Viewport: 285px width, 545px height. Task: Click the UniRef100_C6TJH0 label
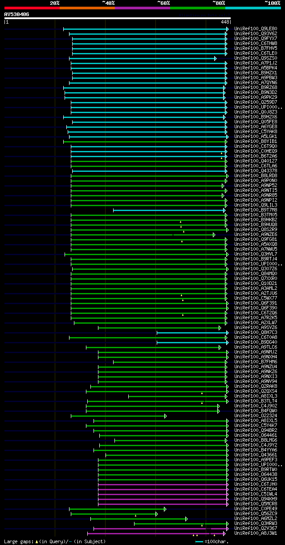click(256, 484)
